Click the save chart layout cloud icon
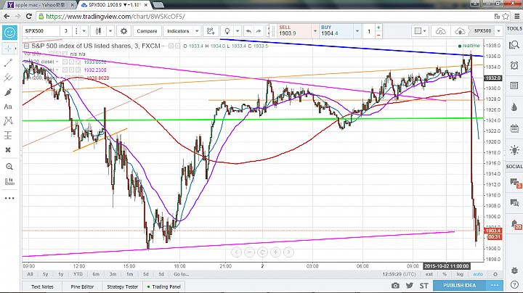 (460, 31)
